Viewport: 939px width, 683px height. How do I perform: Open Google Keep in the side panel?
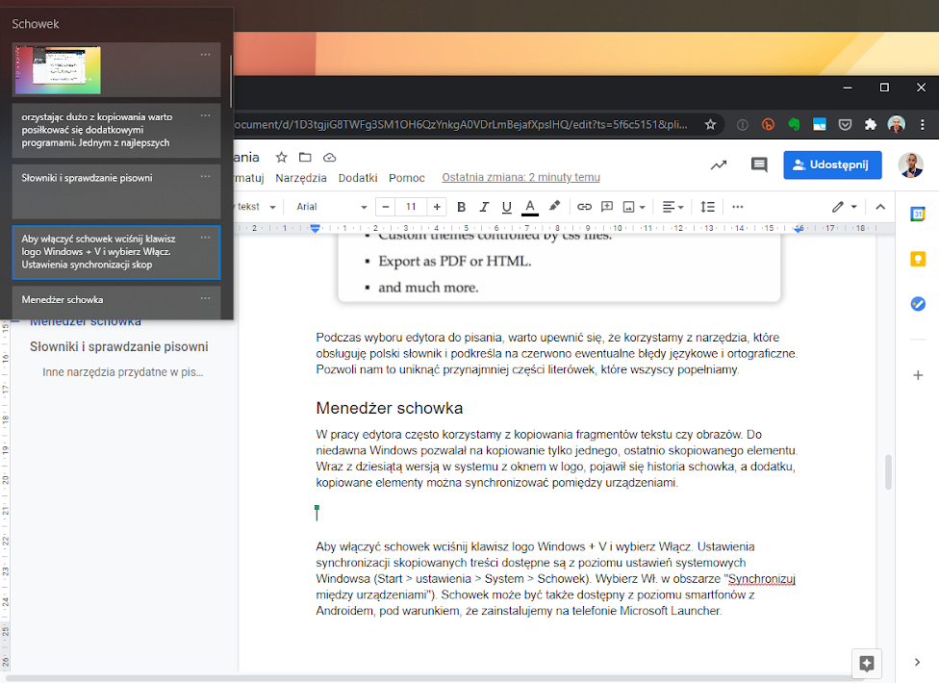click(x=918, y=259)
